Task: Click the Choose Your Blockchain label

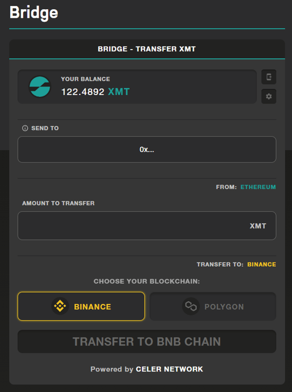Action: click(x=147, y=281)
